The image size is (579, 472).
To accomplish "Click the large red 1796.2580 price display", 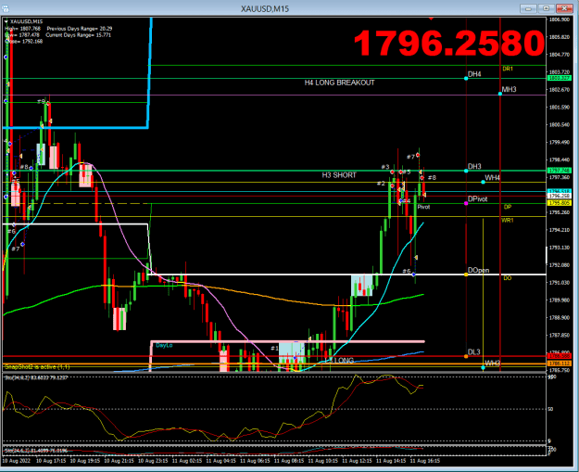I will point(449,44).
